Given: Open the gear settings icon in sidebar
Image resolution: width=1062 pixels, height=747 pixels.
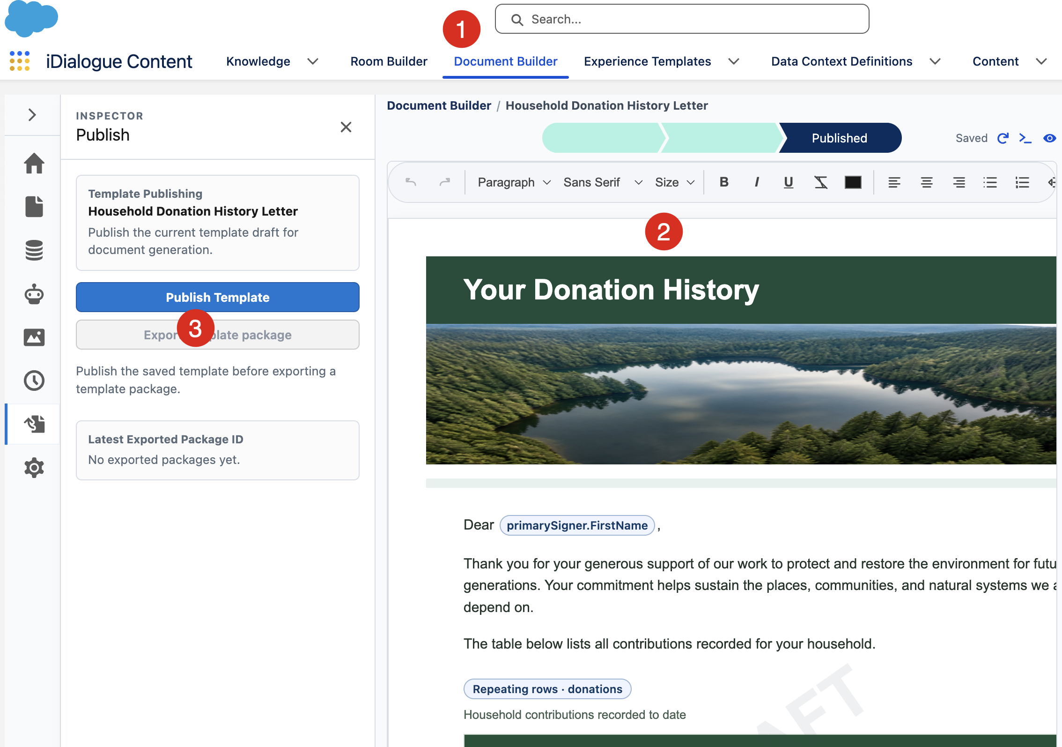Looking at the screenshot, I should coord(34,467).
